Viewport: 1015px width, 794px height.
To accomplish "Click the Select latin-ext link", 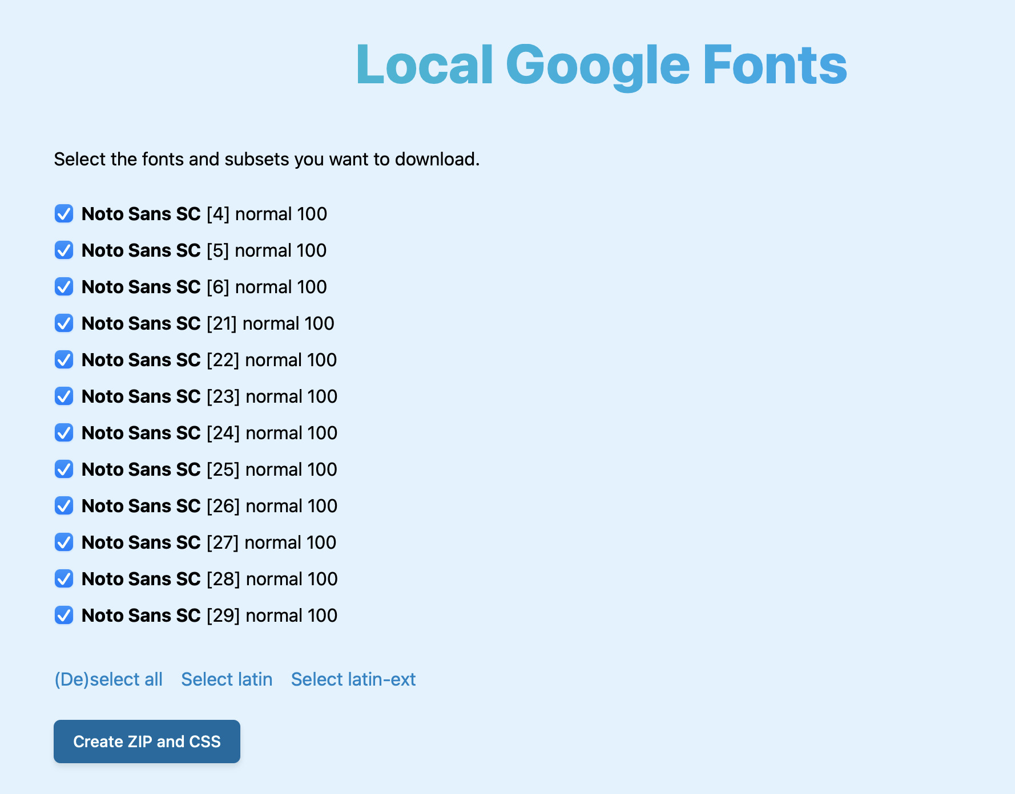I will tap(353, 679).
